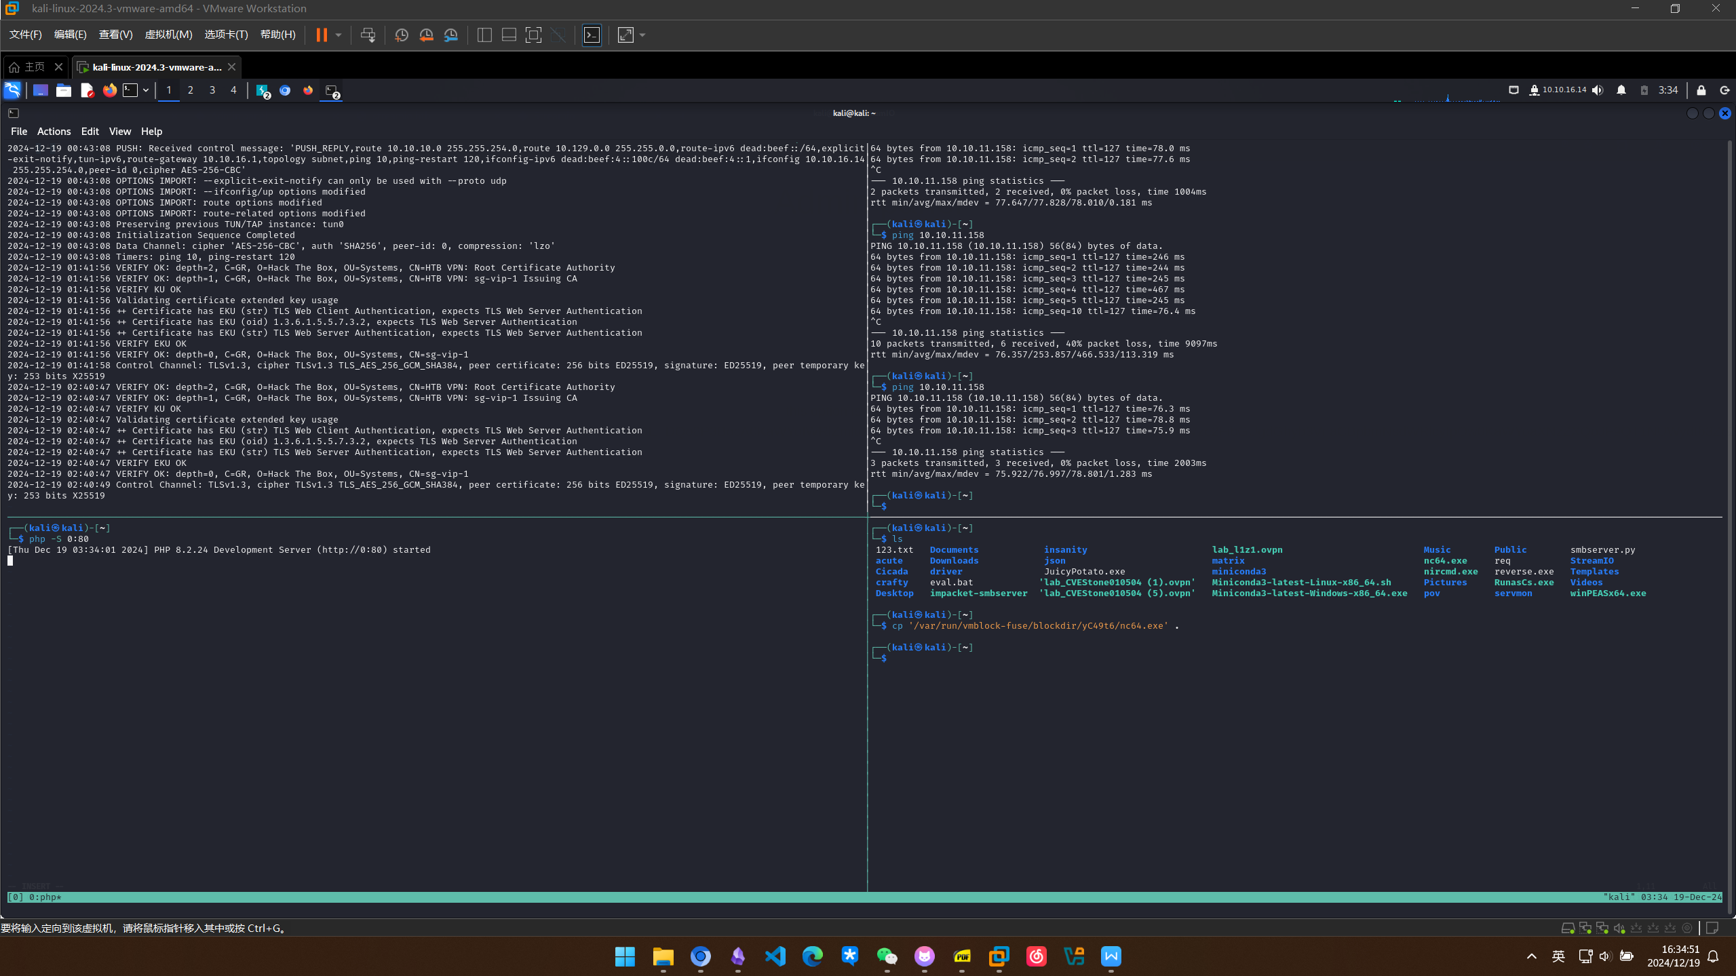The height and width of the screenshot is (976, 1736).
Task: Open the file manager folder icon in Kali panel
Action: tap(64, 90)
